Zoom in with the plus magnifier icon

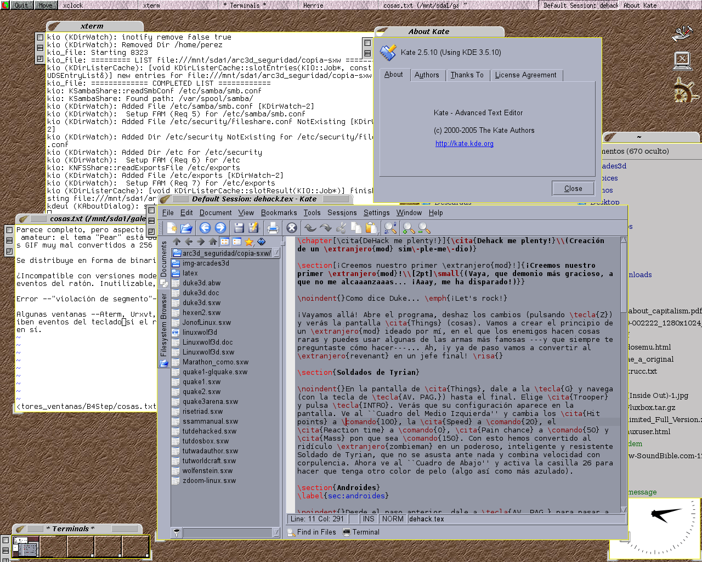(x=409, y=228)
